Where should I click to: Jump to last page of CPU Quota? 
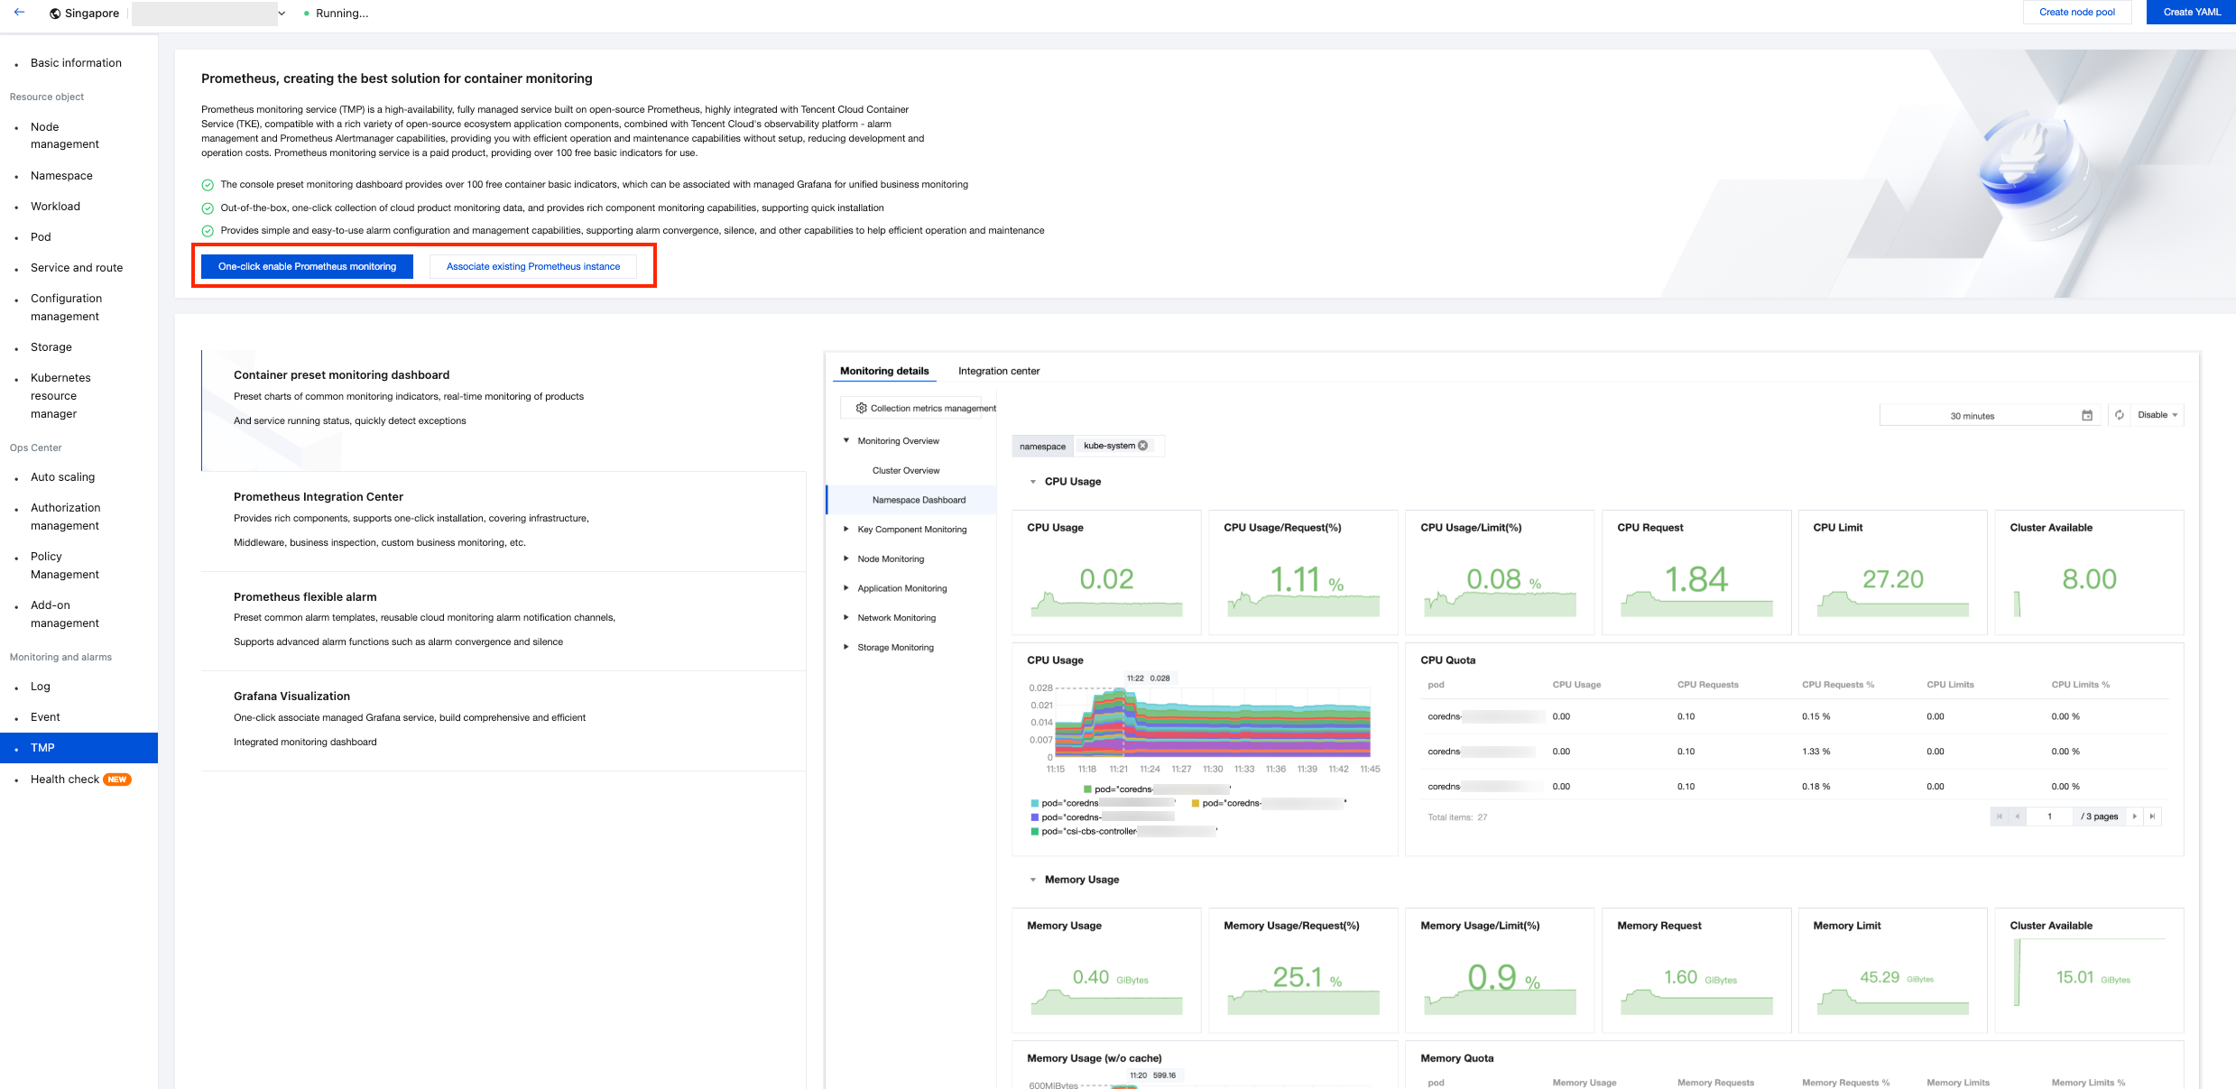2153,817
